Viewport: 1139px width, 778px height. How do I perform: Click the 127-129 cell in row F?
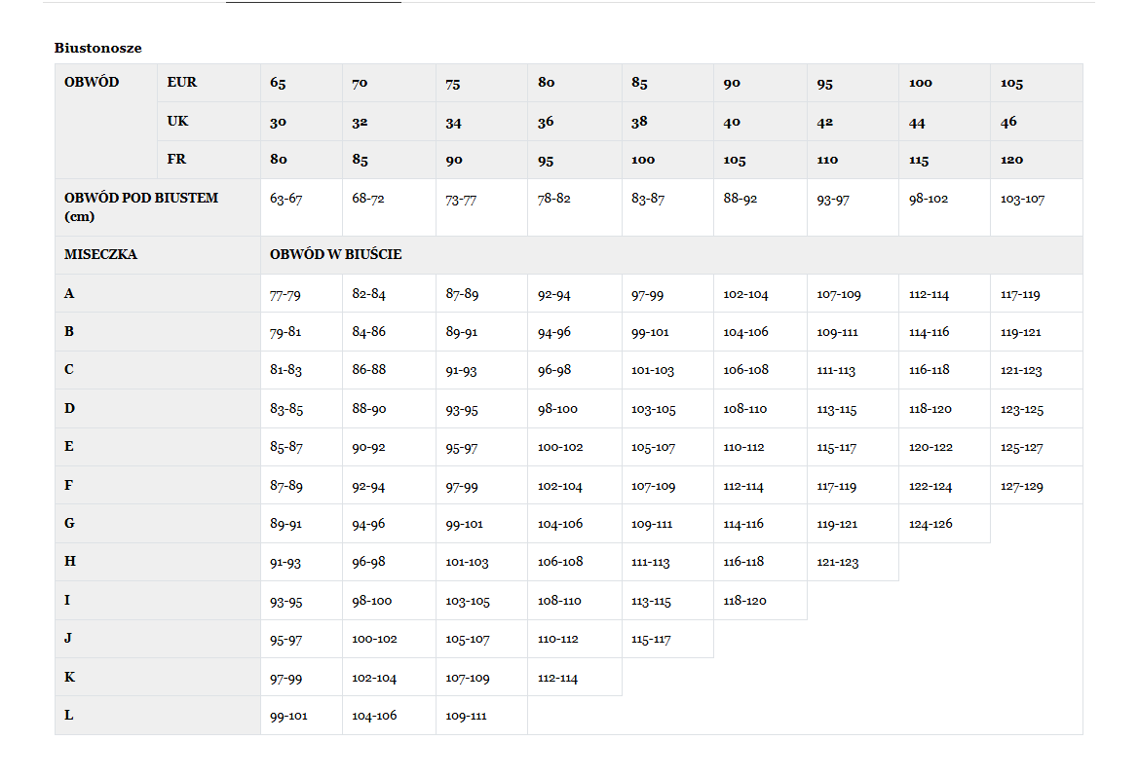1021,486
